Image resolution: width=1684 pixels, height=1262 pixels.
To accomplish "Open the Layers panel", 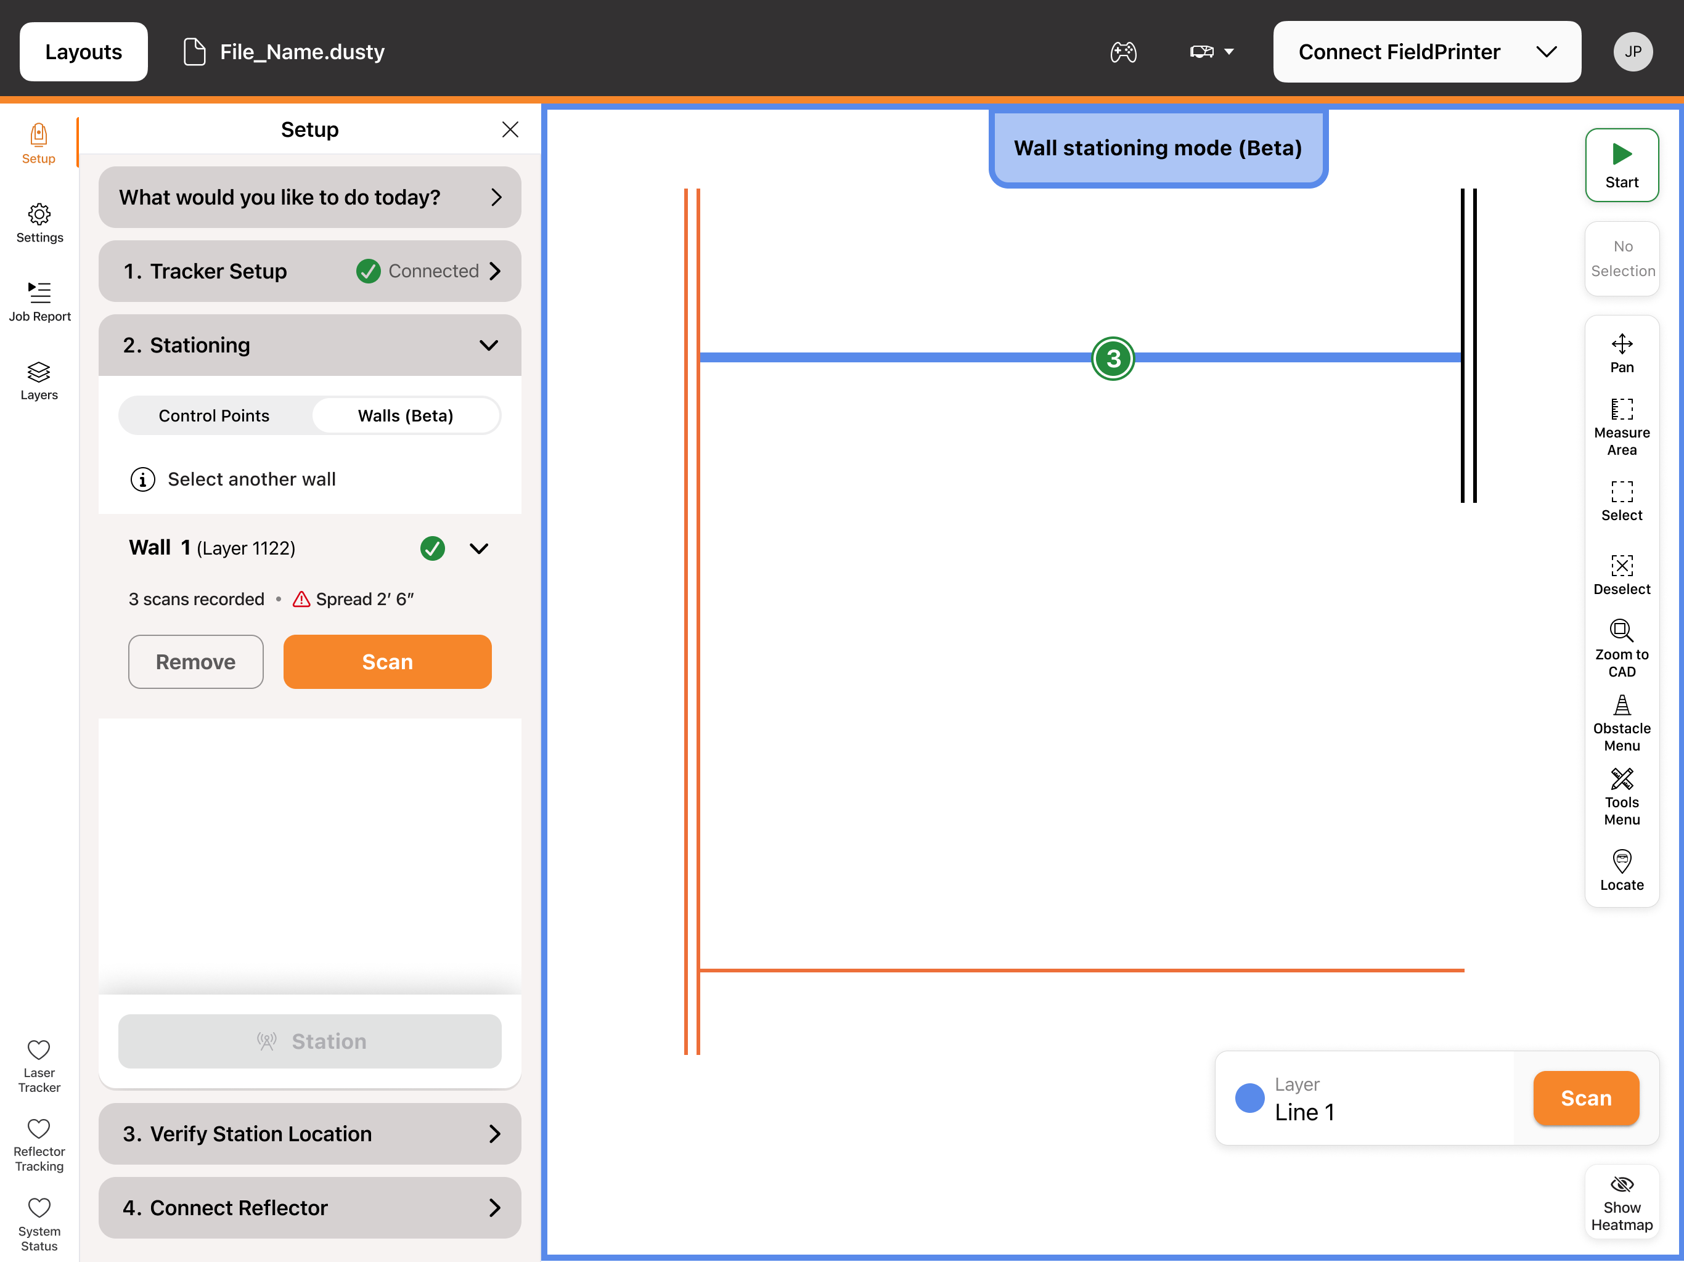I will (x=39, y=381).
